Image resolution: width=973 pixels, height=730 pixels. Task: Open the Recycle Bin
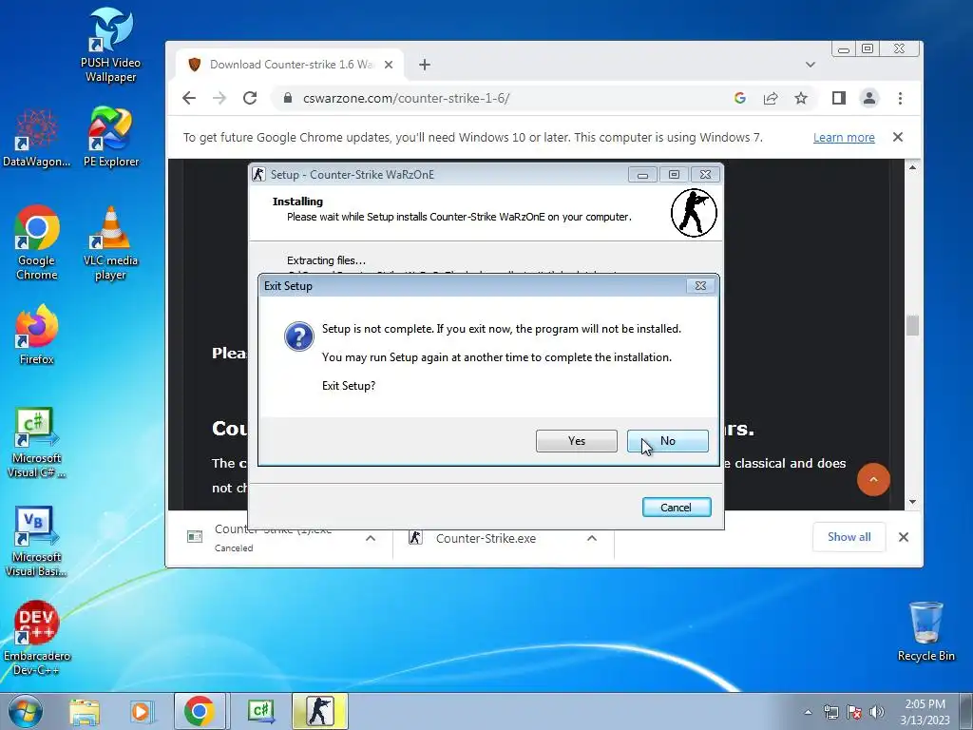pos(925,631)
